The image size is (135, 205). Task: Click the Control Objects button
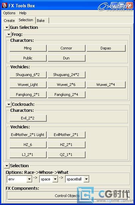pyautogui.click(x=67, y=196)
